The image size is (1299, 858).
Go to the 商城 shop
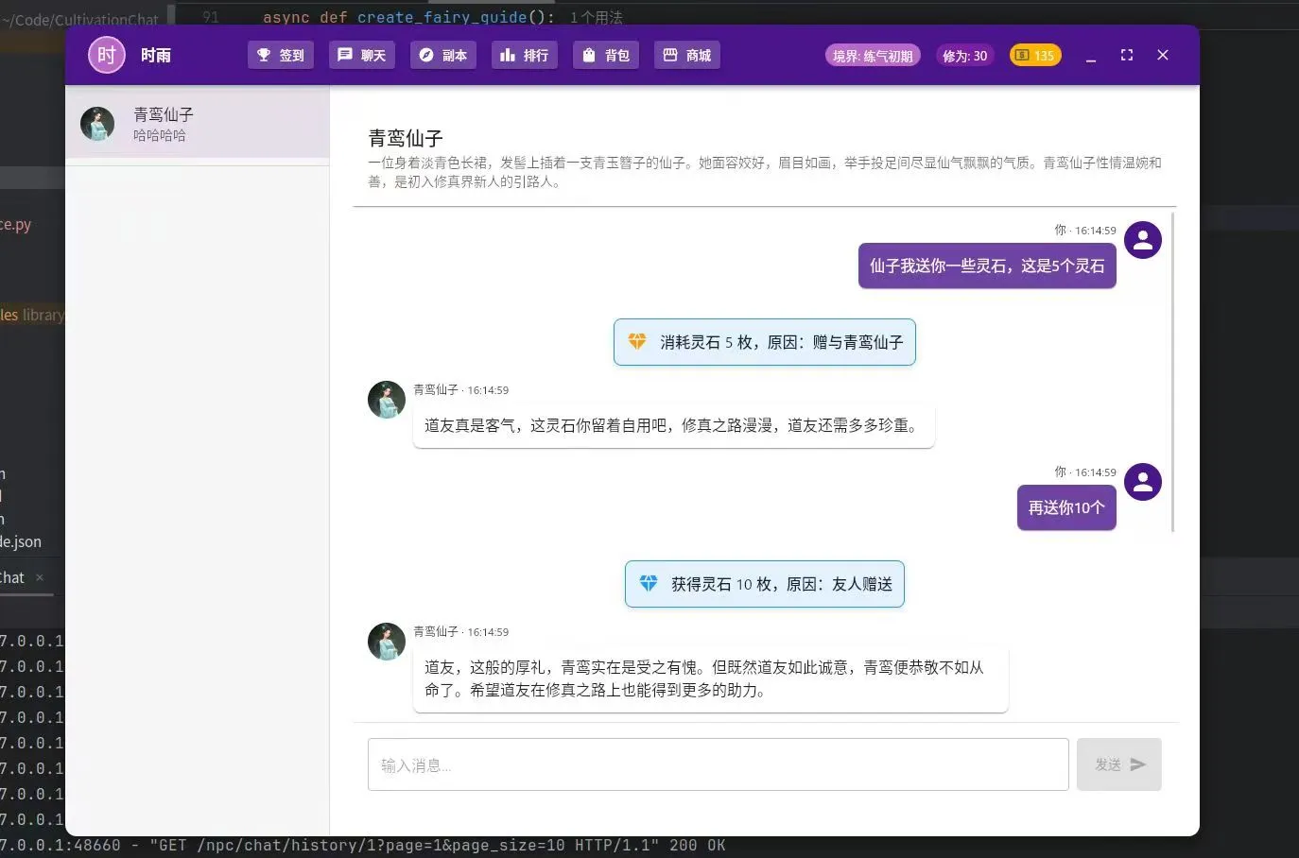pyautogui.click(x=687, y=55)
